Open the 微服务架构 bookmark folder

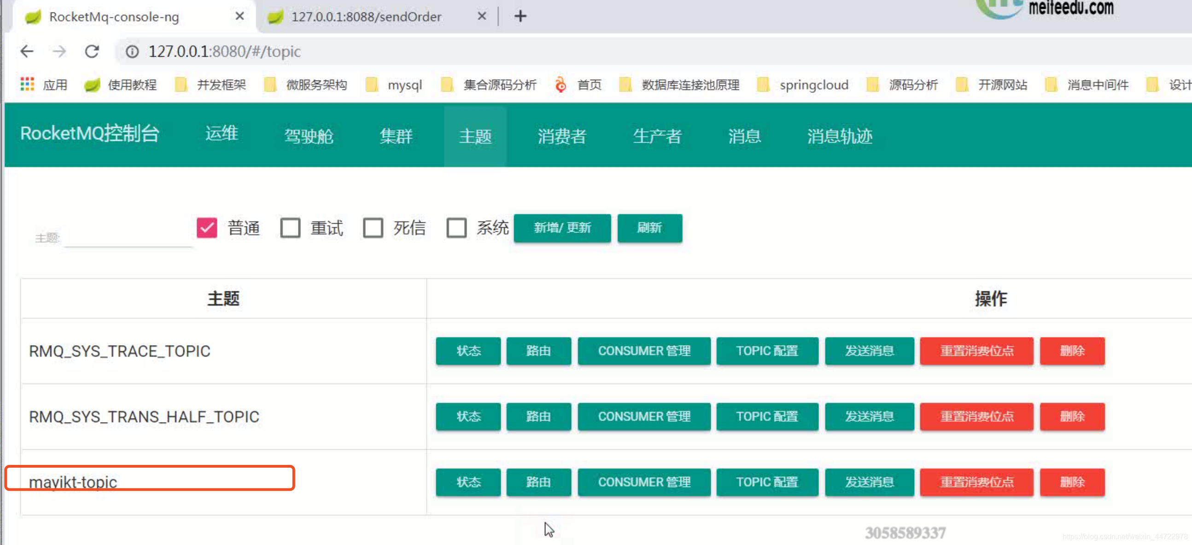[306, 85]
